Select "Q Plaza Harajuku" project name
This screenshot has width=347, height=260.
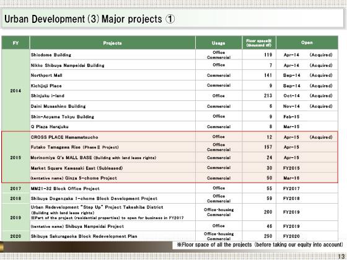point(50,126)
